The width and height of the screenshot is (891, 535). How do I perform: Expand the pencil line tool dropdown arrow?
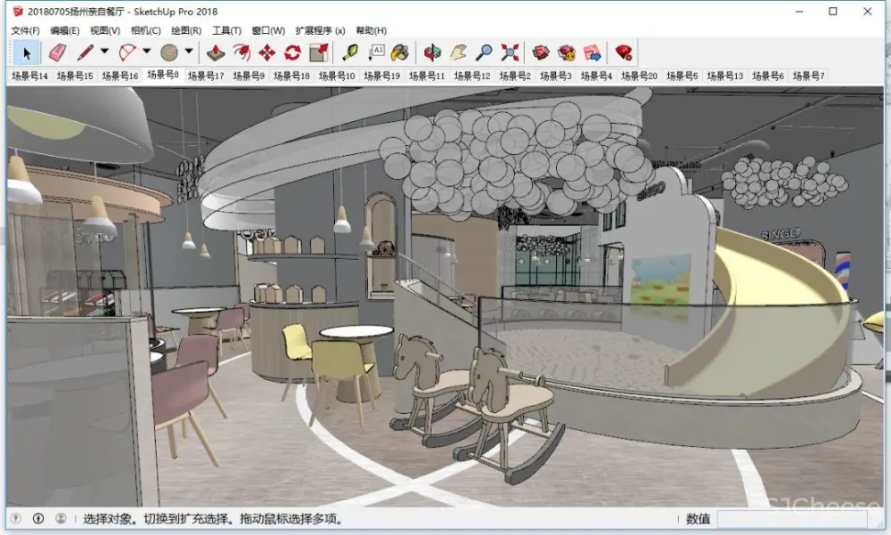(104, 52)
